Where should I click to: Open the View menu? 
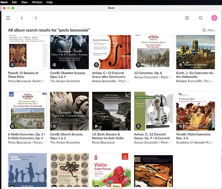pyautogui.click(x=24, y=2)
